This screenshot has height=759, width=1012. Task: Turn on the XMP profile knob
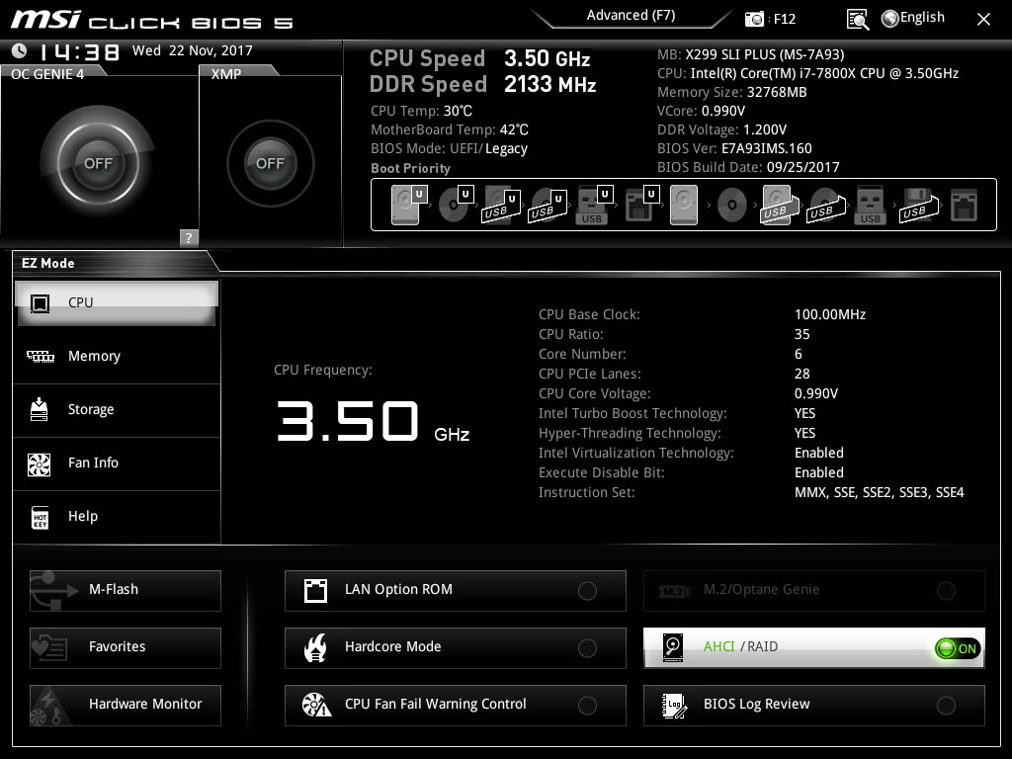(270, 163)
